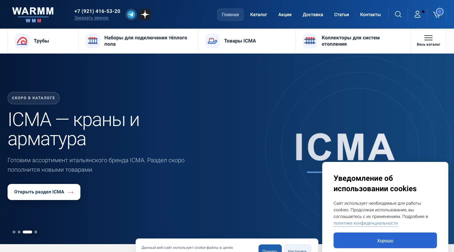Open the site search

pyautogui.click(x=398, y=14)
